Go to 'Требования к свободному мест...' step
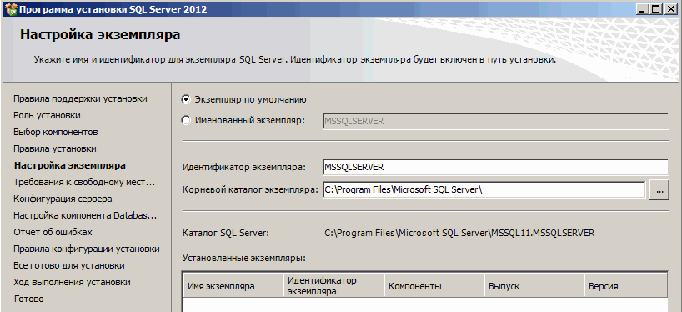This screenshot has height=312, width=682. click(84, 182)
